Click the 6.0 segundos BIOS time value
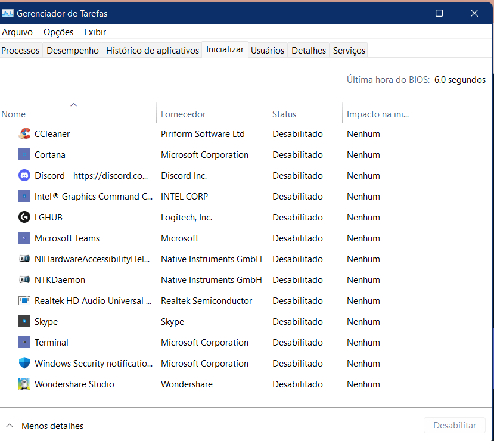The height and width of the screenshot is (441, 494). [x=459, y=80]
